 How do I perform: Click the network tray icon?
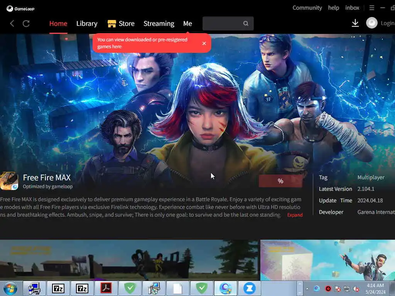tap(347, 289)
